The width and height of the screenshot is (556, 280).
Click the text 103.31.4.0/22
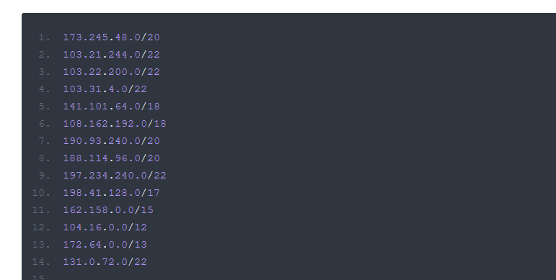pyautogui.click(x=105, y=89)
